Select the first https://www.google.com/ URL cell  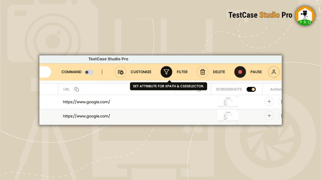87,102
